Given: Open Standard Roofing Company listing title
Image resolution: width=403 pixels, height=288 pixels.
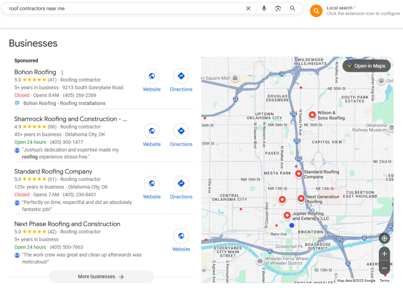Looking at the screenshot, I should tap(53, 172).
